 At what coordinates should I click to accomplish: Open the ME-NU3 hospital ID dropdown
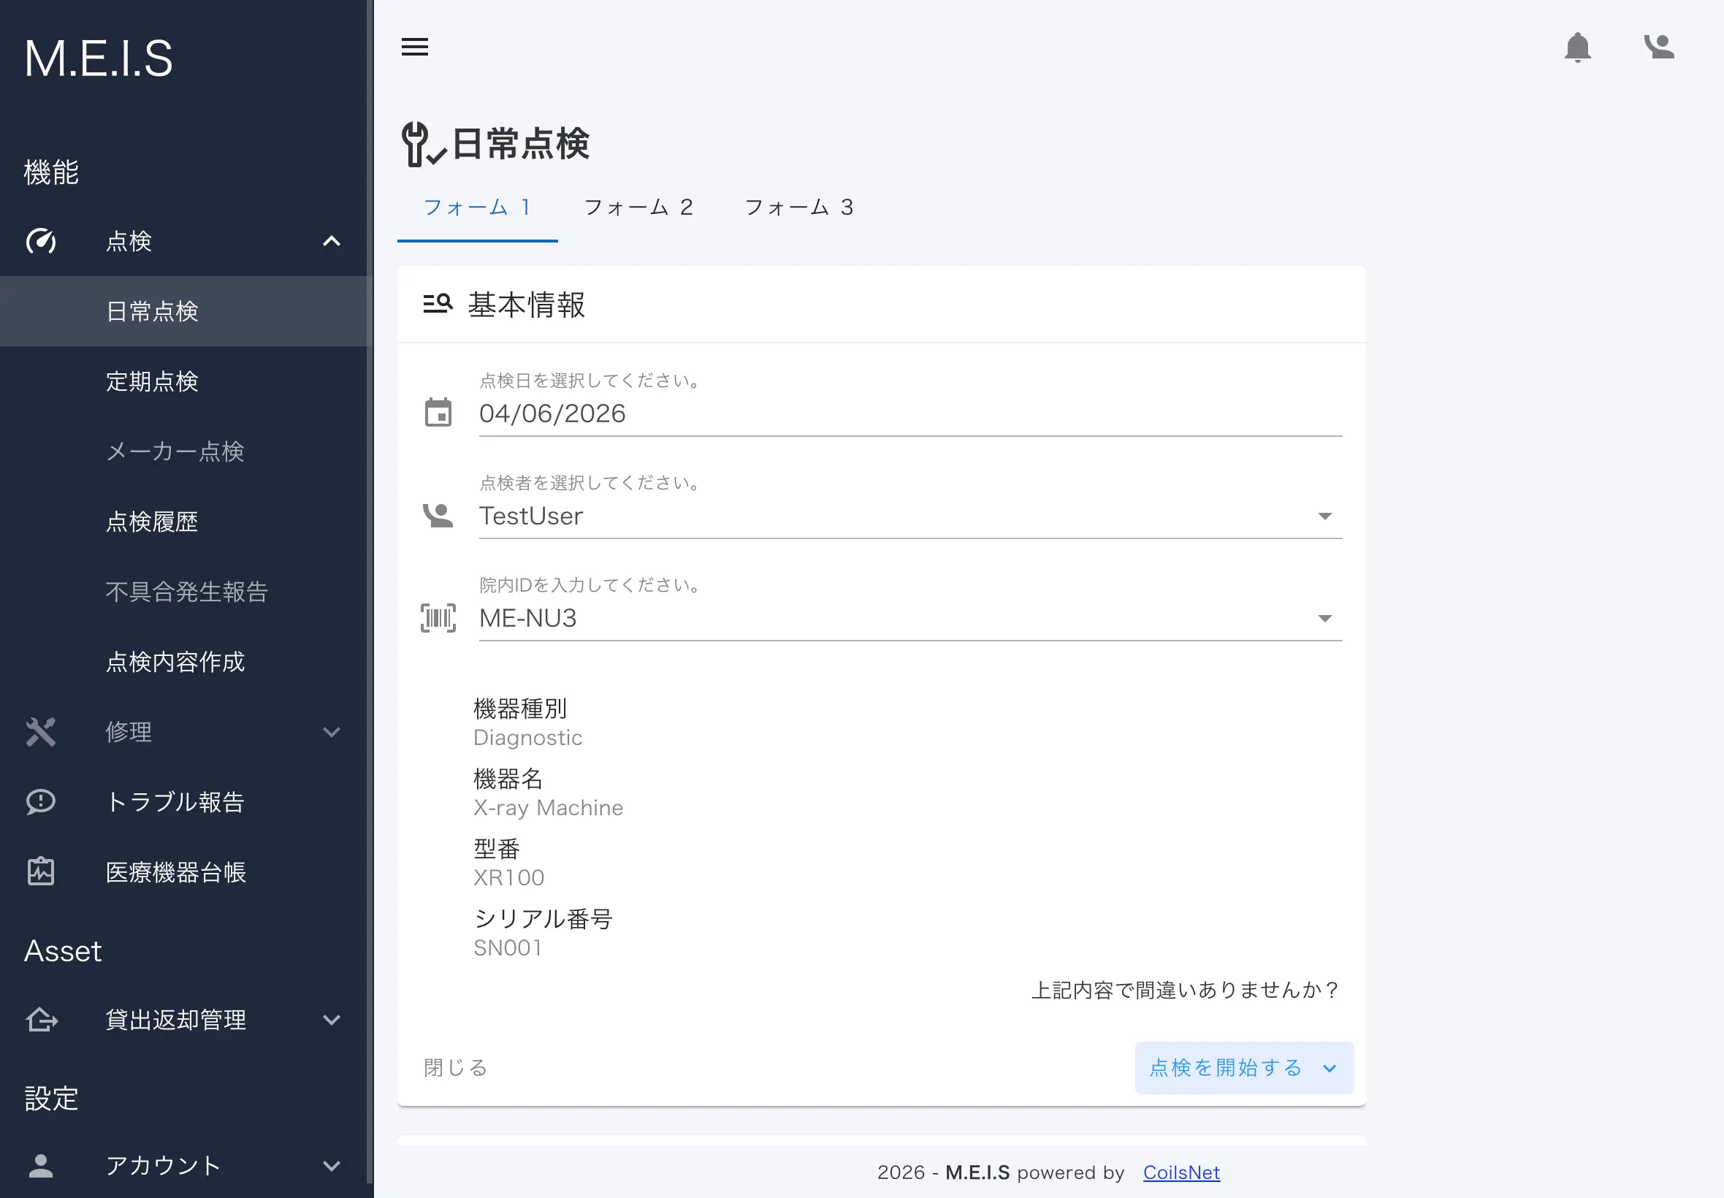pos(1324,618)
